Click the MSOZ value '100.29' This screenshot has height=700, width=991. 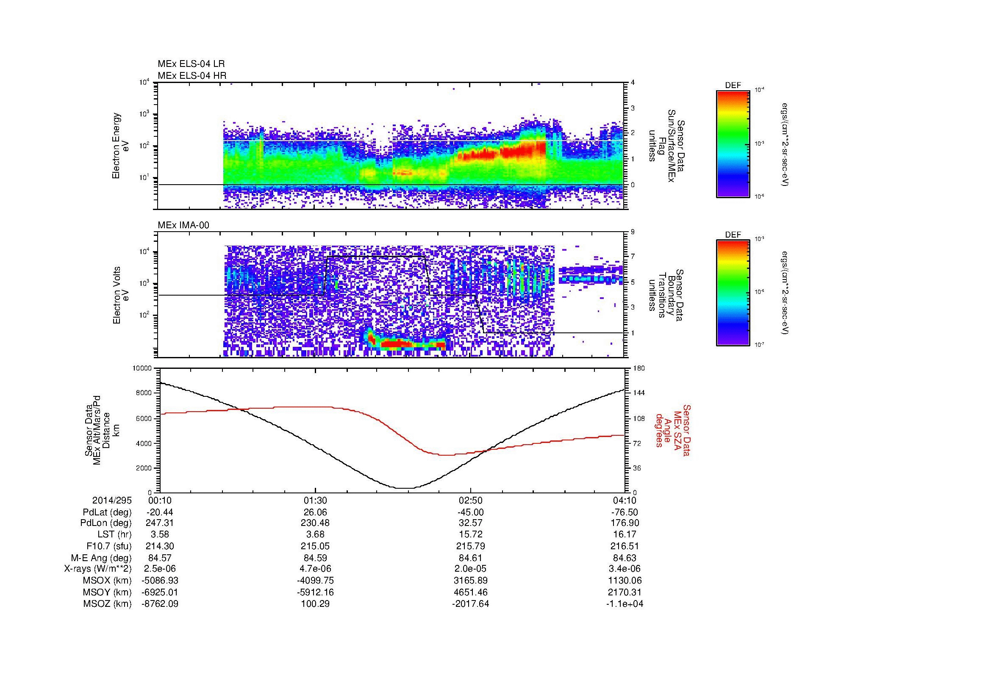[315, 604]
